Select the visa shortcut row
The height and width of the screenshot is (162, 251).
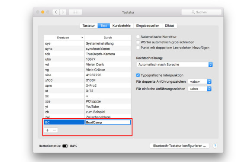[x=87, y=75]
